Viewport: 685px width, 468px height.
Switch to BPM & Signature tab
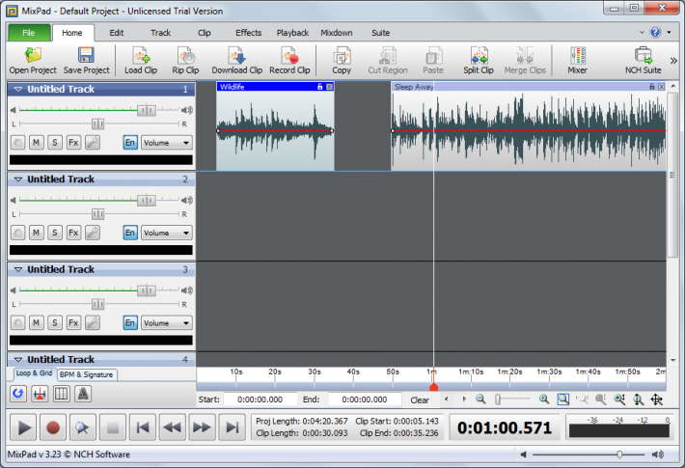tap(87, 374)
